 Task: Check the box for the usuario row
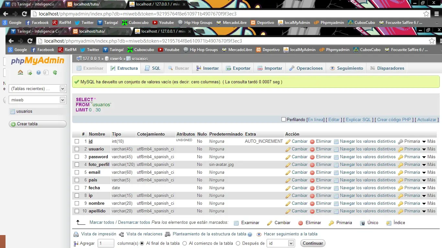(x=77, y=149)
